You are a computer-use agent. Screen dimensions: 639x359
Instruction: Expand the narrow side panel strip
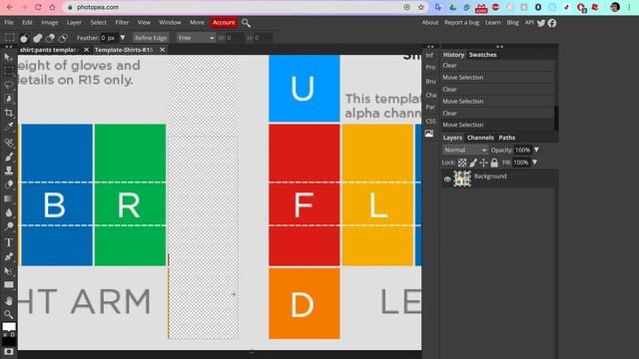coord(430,47)
